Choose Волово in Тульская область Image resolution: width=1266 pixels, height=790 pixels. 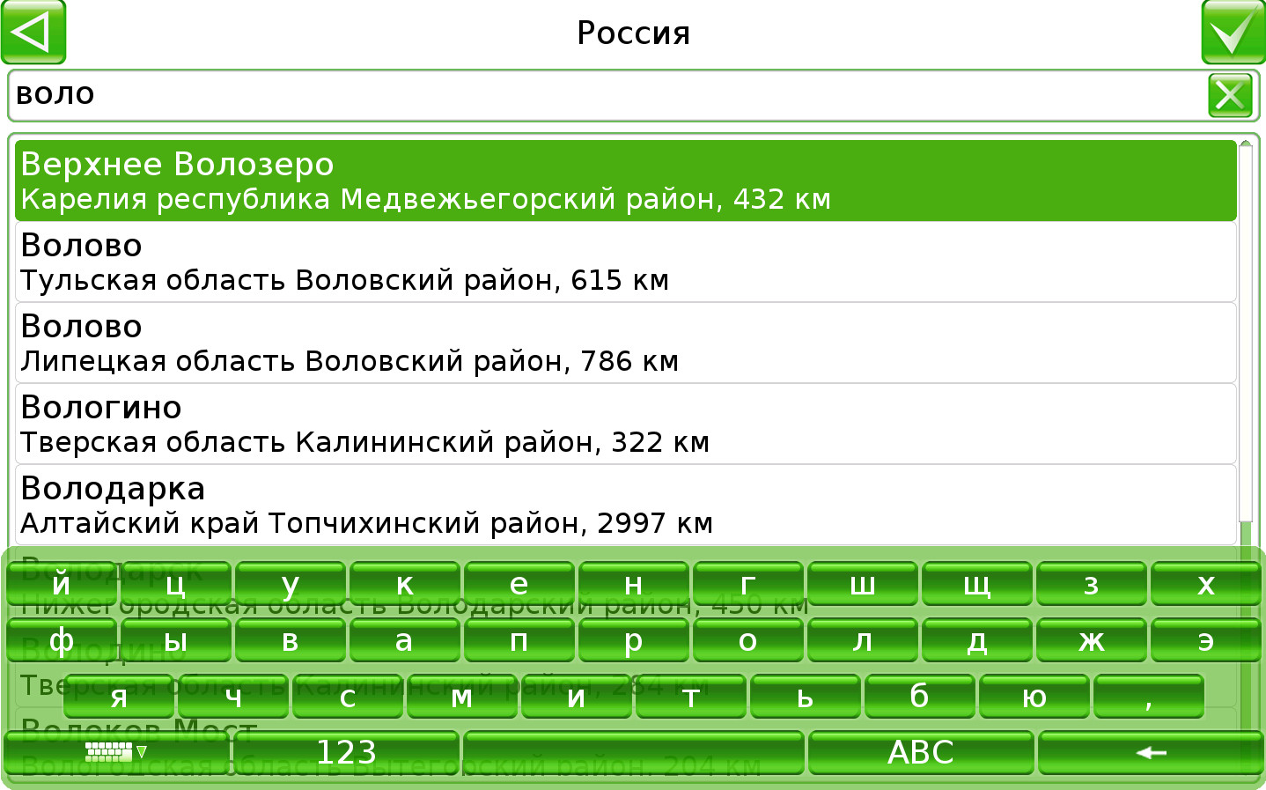(x=625, y=262)
